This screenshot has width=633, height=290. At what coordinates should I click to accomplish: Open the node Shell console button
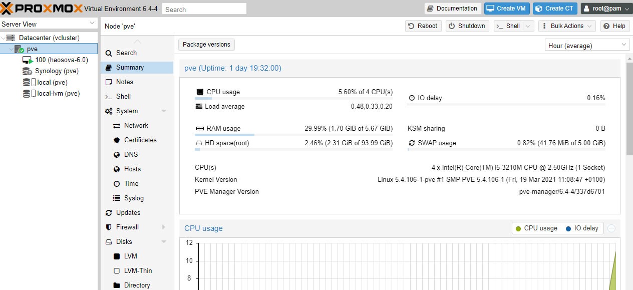click(508, 26)
